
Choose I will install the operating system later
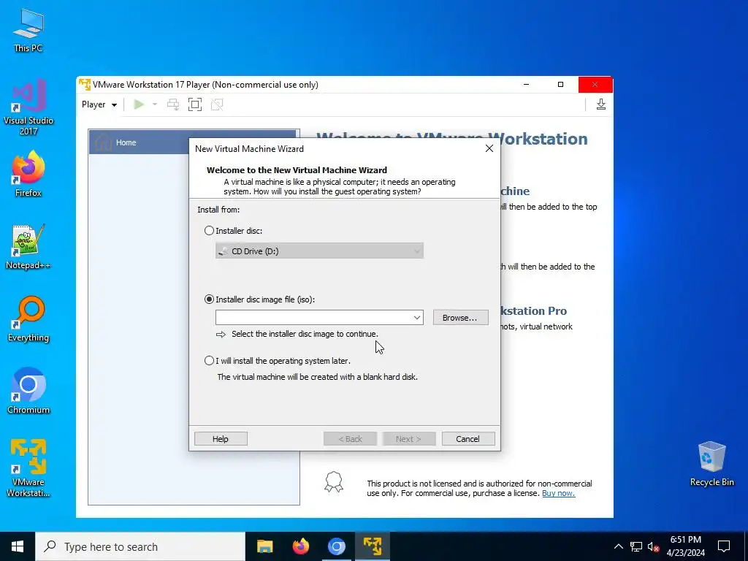coord(209,361)
